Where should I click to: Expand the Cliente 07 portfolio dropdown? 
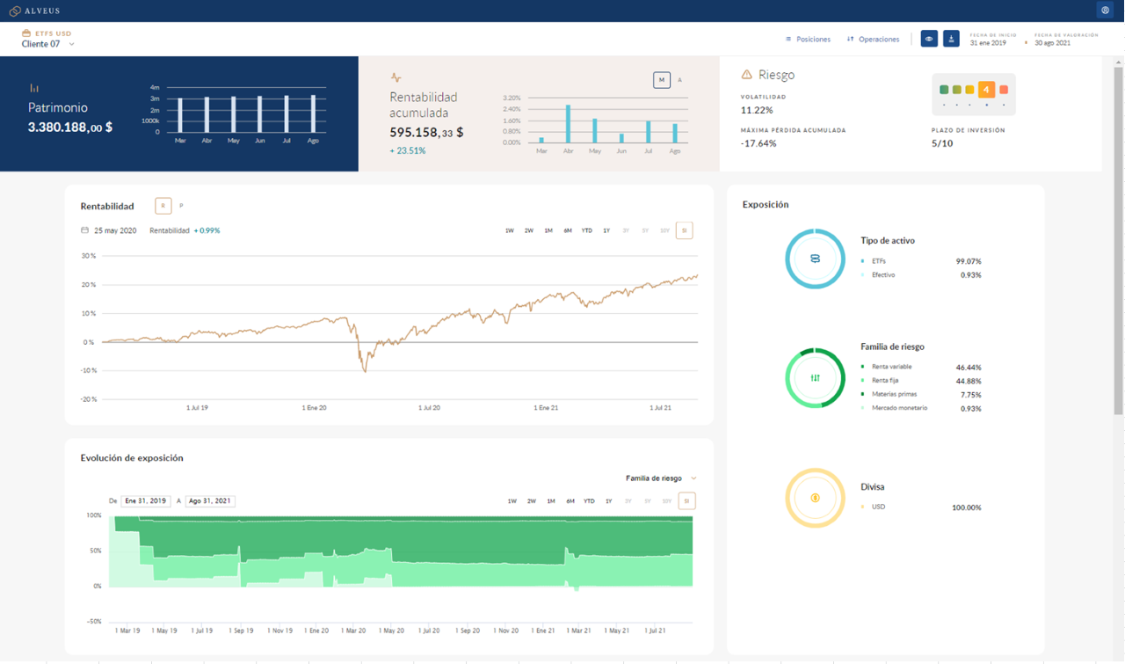point(71,44)
